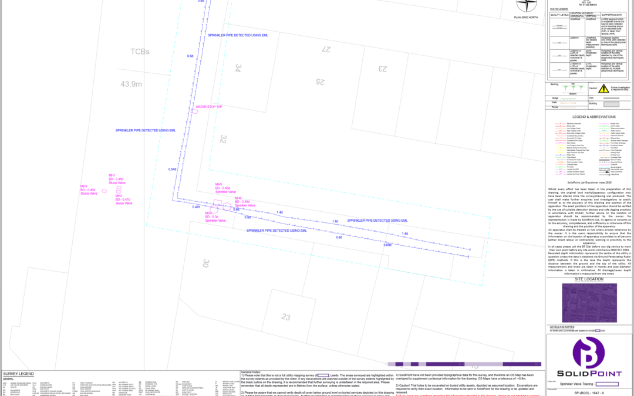Click the 'Hedge' legend entry
The width and height of the screenshot is (634, 396).
[x=554, y=98]
